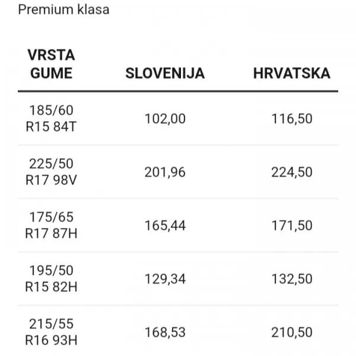
Task: Click Croatia price 210,50
Action: pos(291,332)
